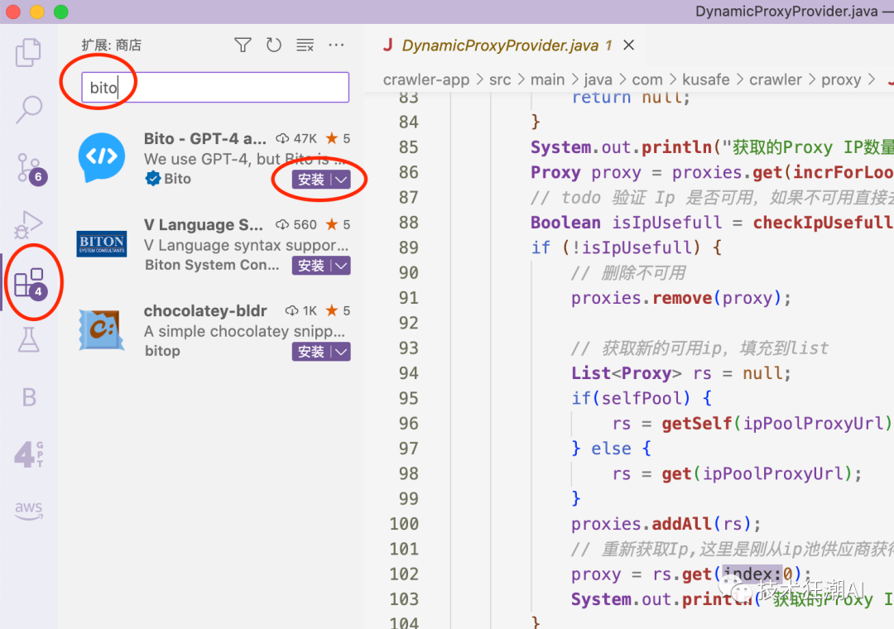Clear extension search results
This screenshot has height=629, width=894.
pyautogui.click(x=305, y=45)
